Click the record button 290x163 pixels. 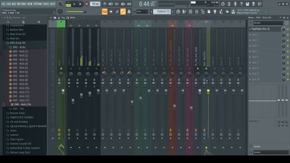click(x=87, y=4)
